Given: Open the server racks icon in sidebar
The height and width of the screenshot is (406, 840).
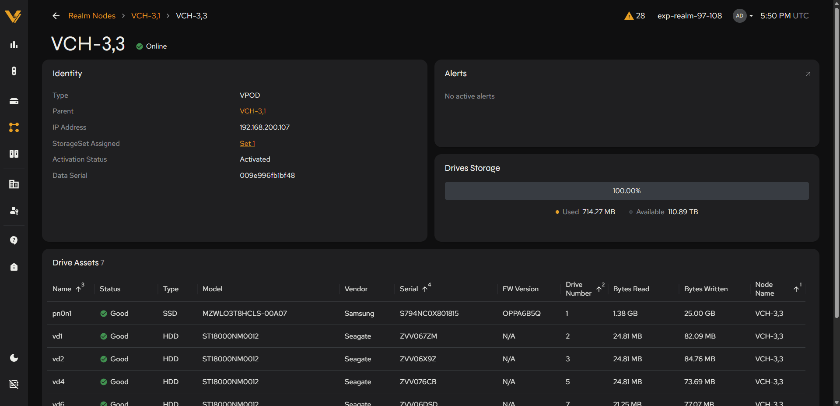Looking at the screenshot, I should (x=14, y=154).
